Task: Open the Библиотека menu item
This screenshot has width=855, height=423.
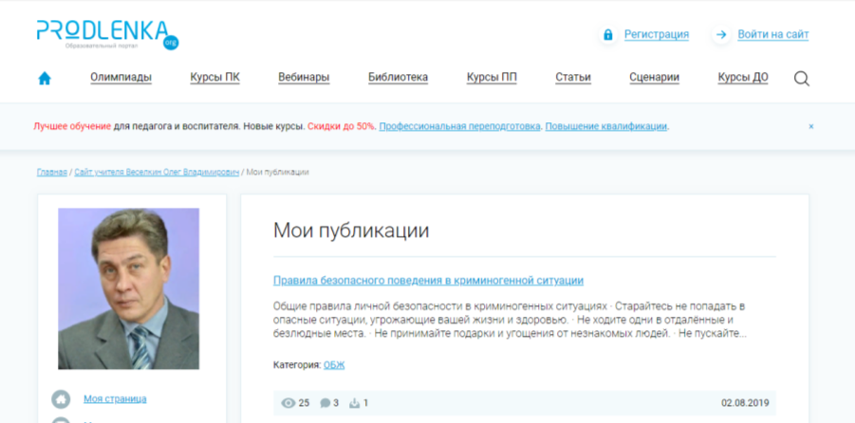Action: [398, 78]
